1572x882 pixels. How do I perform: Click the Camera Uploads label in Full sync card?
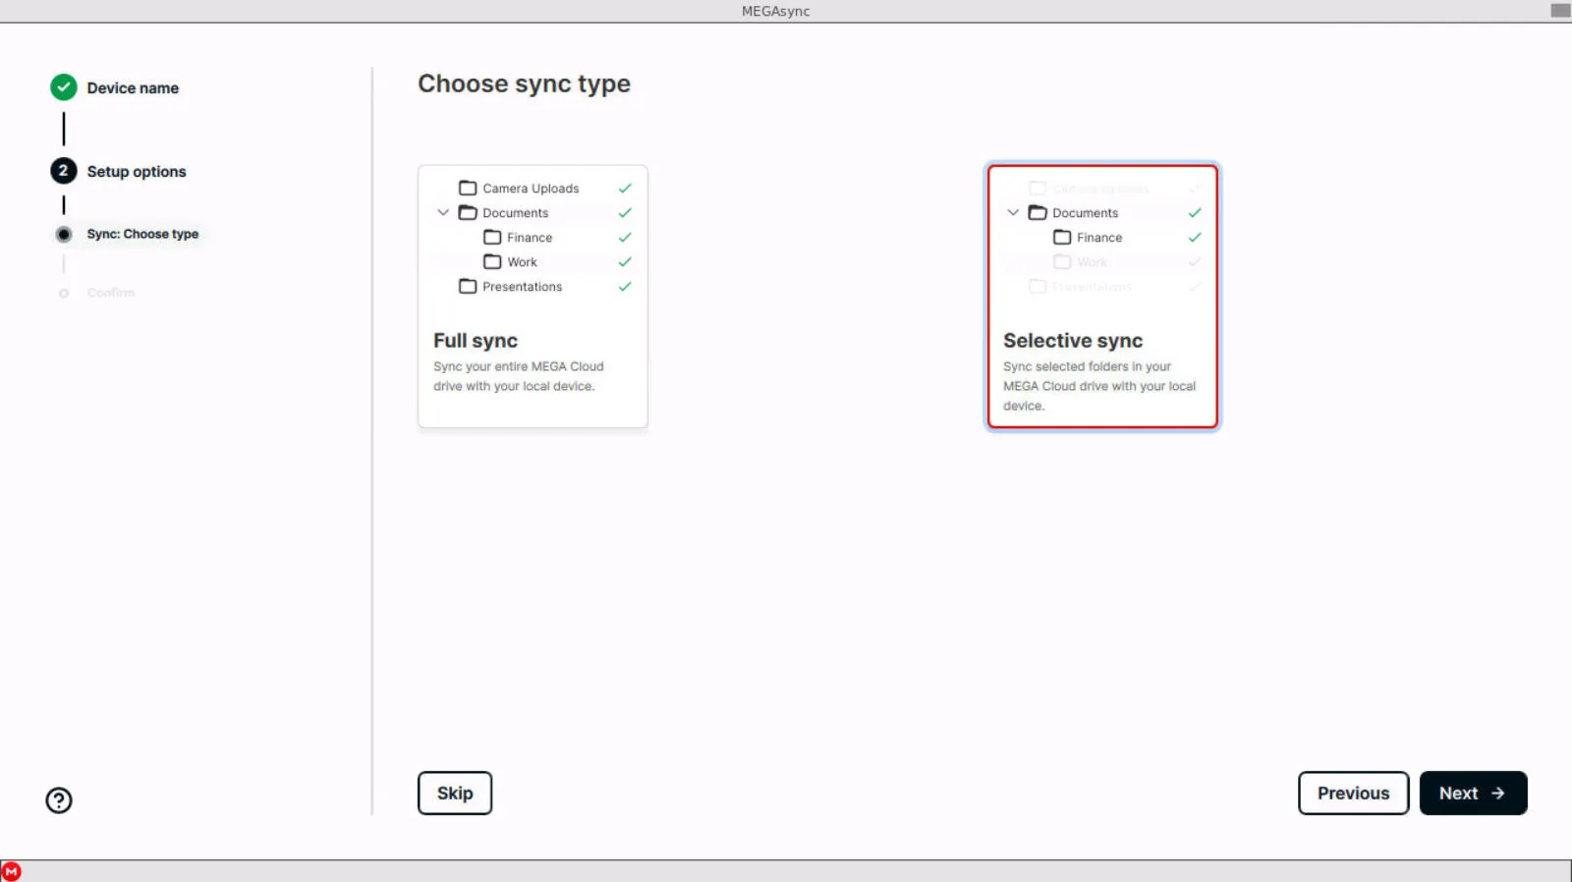click(531, 189)
